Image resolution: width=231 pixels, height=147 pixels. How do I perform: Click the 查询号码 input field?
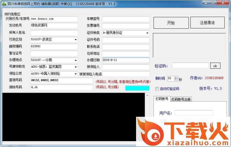click(62, 80)
